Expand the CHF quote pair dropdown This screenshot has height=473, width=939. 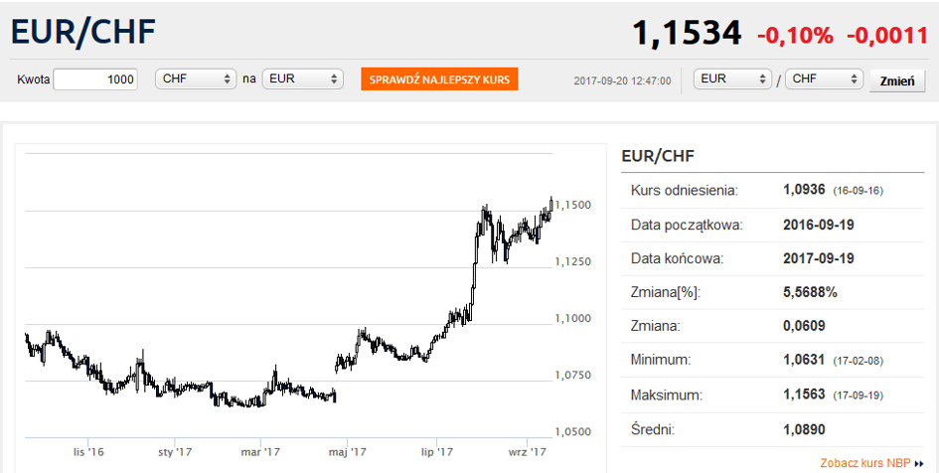coord(824,79)
